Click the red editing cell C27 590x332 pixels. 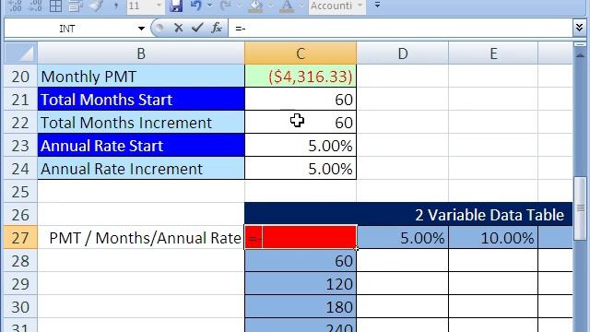301,238
